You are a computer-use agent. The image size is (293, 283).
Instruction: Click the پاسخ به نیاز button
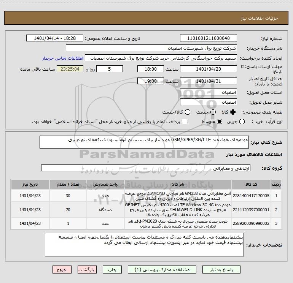(x=221, y=270)
